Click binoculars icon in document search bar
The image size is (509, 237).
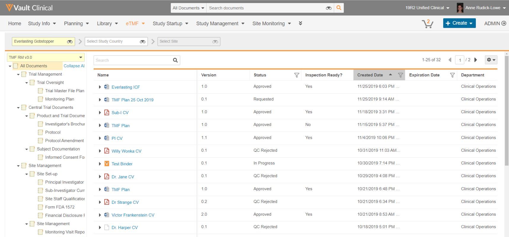(x=329, y=8)
